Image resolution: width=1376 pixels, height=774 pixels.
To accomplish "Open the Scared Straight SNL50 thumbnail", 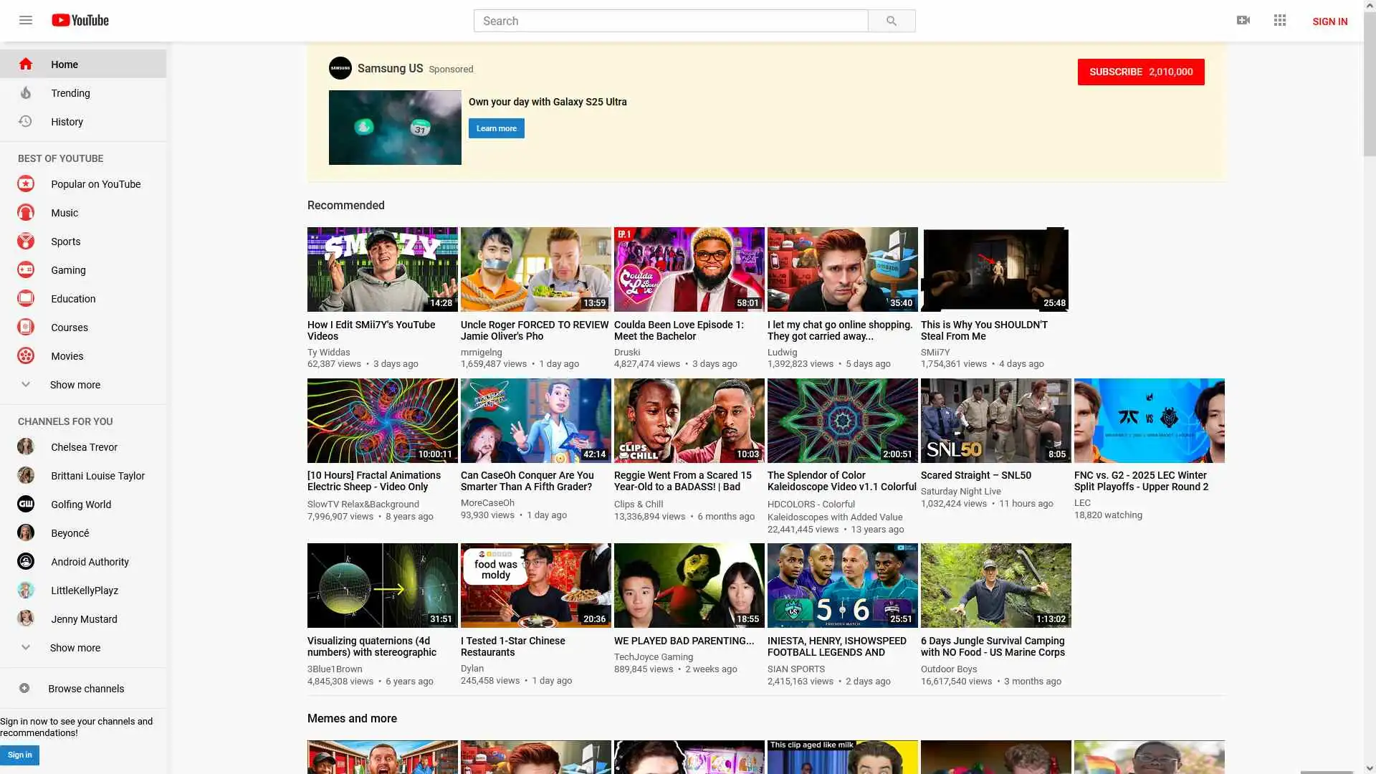I will 995,421.
